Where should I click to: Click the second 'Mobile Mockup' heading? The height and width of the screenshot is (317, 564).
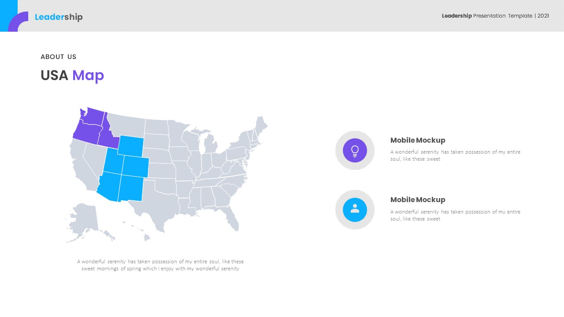pyautogui.click(x=418, y=199)
